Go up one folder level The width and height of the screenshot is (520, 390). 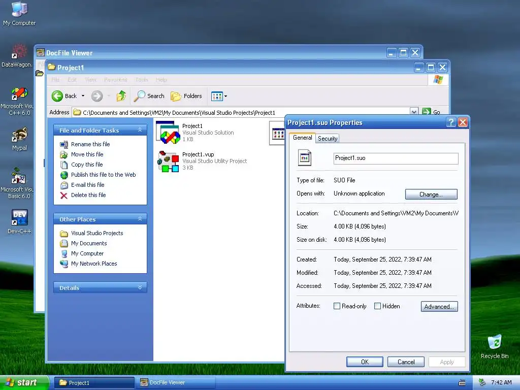(x=121, y=96)
